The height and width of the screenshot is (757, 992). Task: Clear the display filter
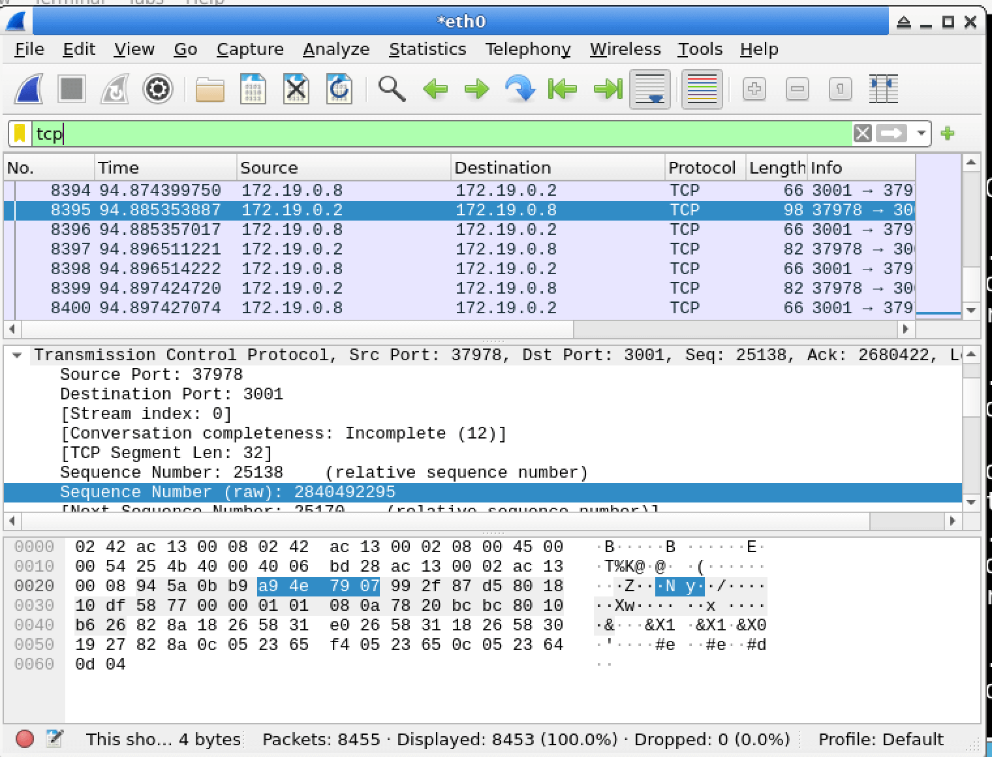tap(862, 134)
